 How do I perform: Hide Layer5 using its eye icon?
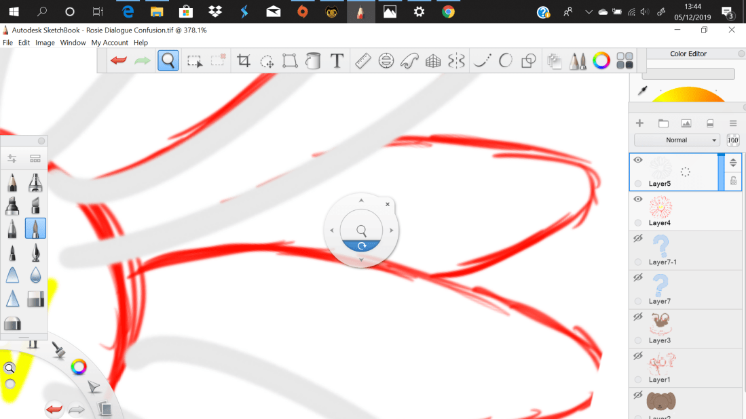coord(637,160)
